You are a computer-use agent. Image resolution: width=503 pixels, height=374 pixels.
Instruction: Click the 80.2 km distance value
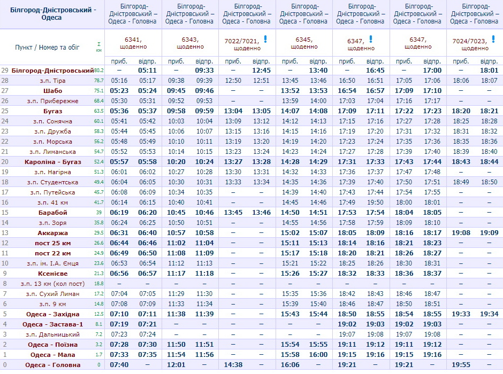99,71
